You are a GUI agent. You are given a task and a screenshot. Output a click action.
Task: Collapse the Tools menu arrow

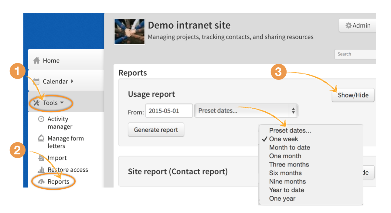coord(62,103)
